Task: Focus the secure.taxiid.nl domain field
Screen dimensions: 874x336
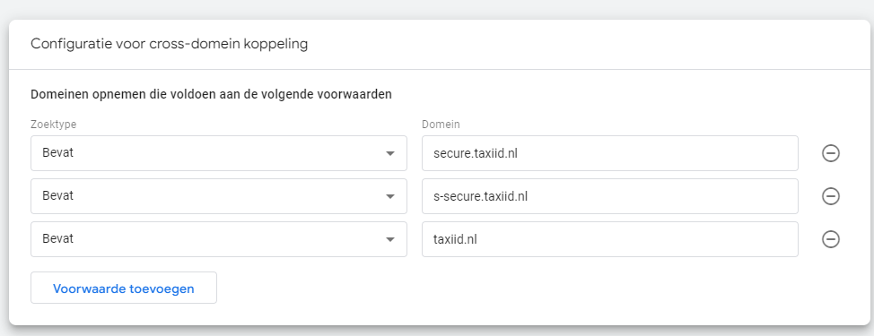Action: coord(610,153)
